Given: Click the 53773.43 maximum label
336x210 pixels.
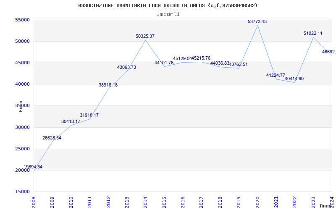Looking at the screenshot, I should pyautogui.click(x=257, y=22).
